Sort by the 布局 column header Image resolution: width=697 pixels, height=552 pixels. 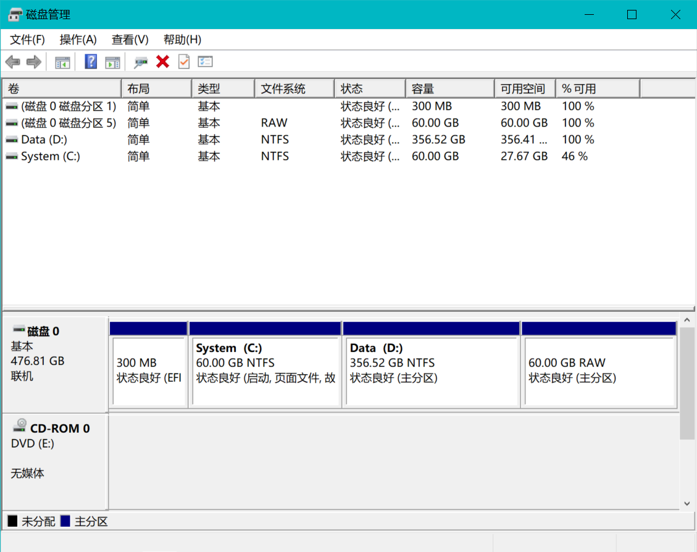[156, 88]
